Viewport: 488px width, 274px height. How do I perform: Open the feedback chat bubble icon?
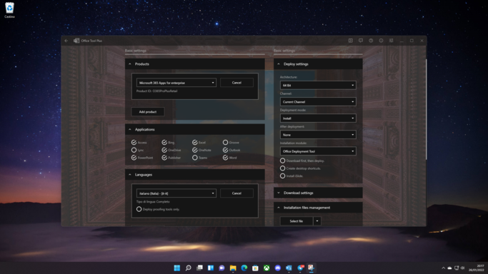click(361, 41)
